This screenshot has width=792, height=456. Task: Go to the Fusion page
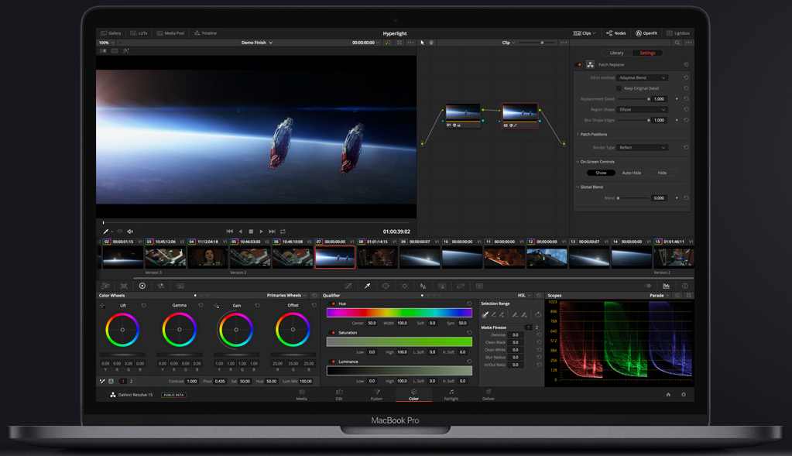(376, 394)
